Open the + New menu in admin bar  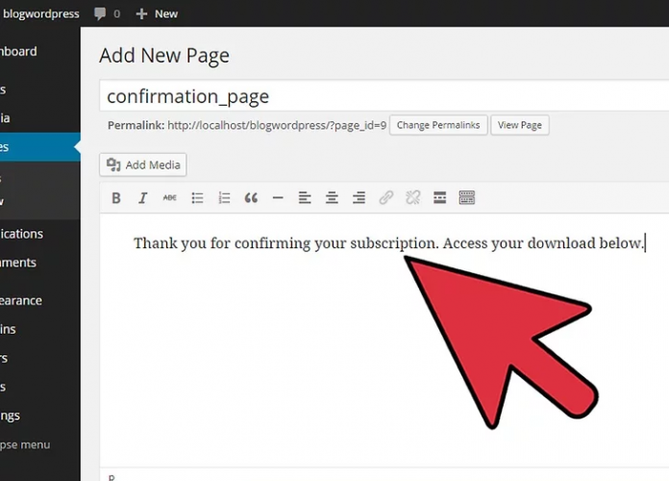[x=157, y=13]
